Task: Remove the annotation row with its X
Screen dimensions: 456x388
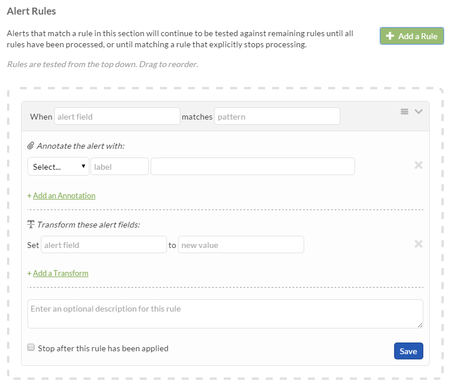Action: click(x=418, y=165)
